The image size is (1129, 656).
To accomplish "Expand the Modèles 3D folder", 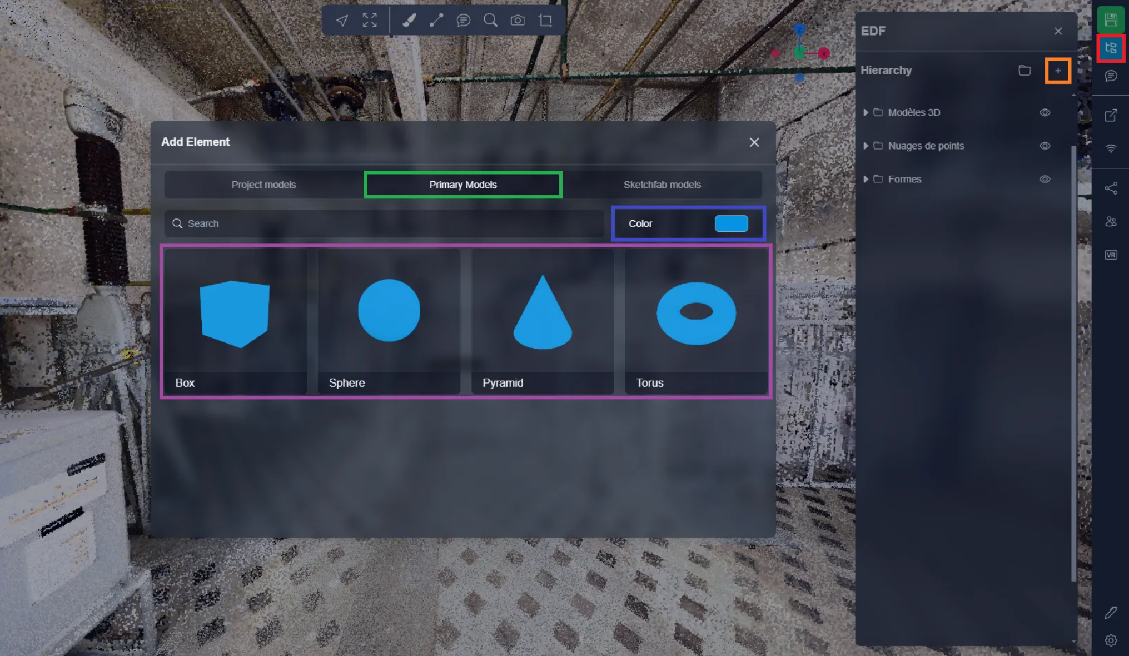I will point(866,112).
